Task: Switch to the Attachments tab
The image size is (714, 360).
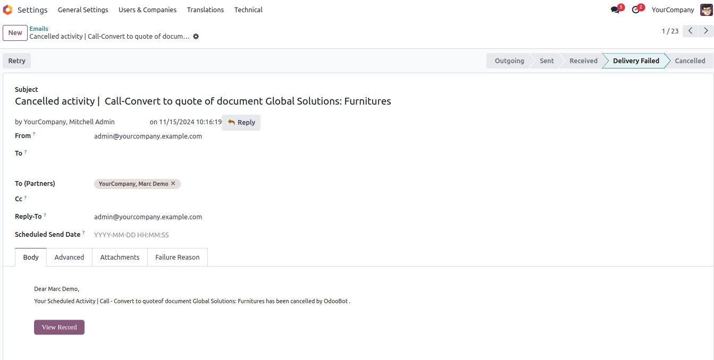Action: click(x=120, y=257)
